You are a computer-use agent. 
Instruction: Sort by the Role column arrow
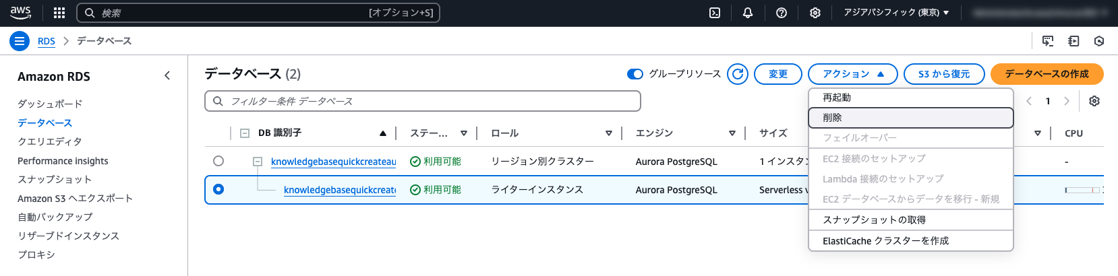coord(609,133)
